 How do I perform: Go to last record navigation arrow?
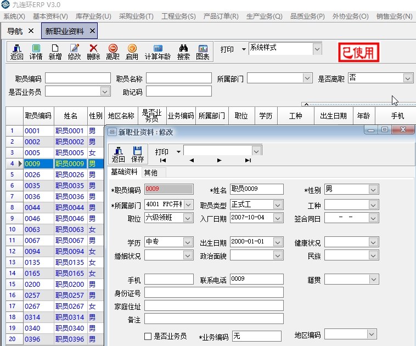tap(248, 161)
